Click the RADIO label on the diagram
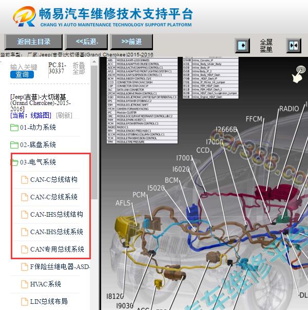Viewport: 308px width, 310px height. click(x=289, y=109)
